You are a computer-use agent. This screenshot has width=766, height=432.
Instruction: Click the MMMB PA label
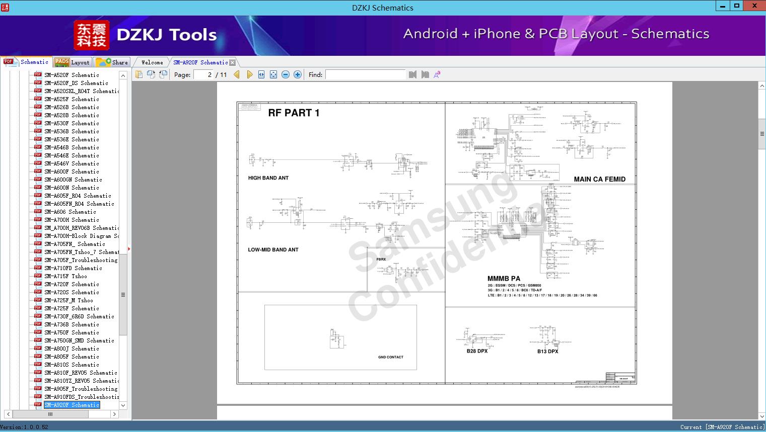504,278
